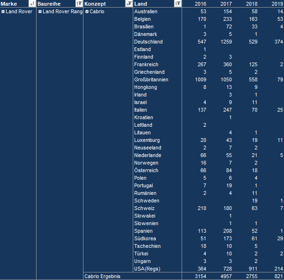Open the Land column filter dropdown
The height and width of the screenshot is (280, 284).
coord(178,3)
